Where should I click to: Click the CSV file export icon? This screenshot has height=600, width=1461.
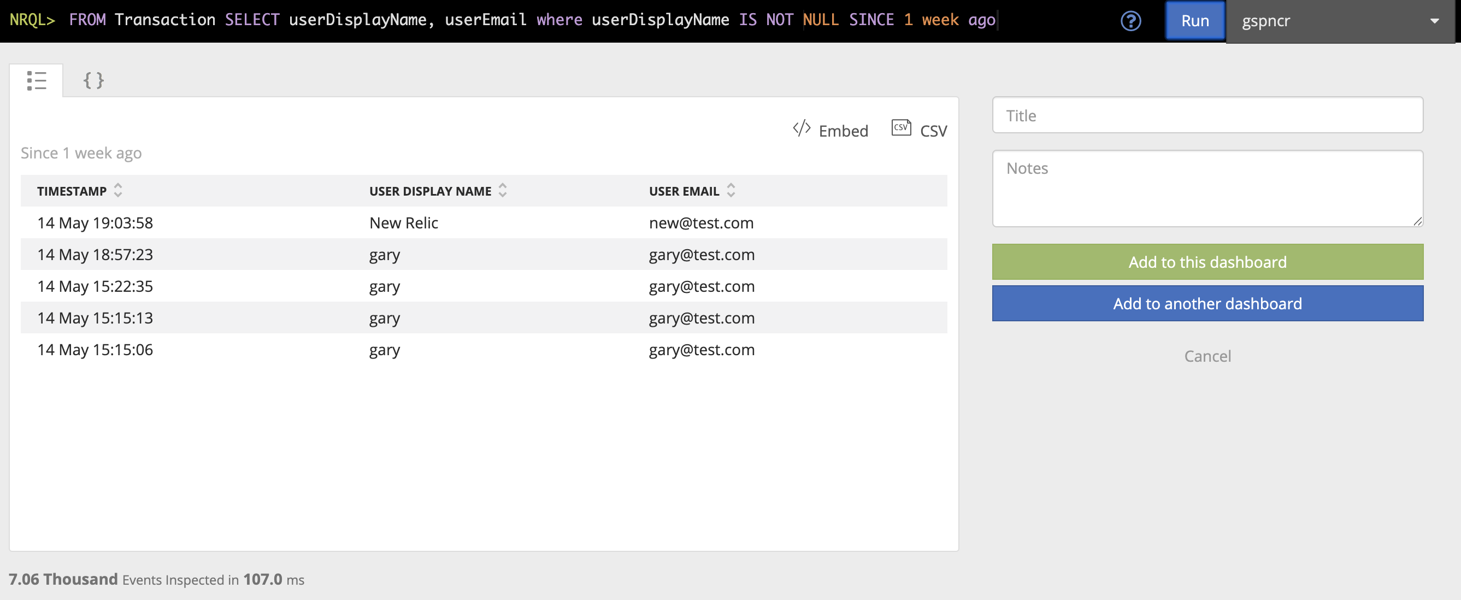coord(900,128)
